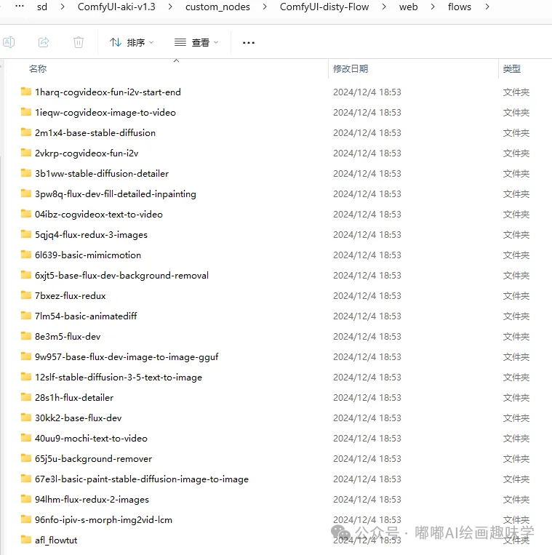The height and width of the screenshot is (555, 552).
Task: Select folder icon of 3b1ww-stable-diffusion-detailer
Action: [26, 173]
